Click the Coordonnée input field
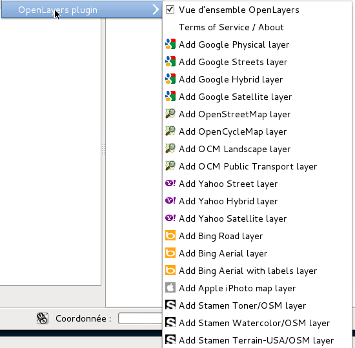Screen dimensions: 355x348 (140, 318)
